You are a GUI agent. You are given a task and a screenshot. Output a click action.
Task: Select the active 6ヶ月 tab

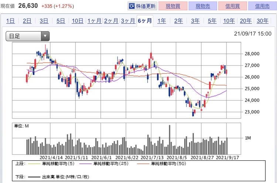[145, 21]
